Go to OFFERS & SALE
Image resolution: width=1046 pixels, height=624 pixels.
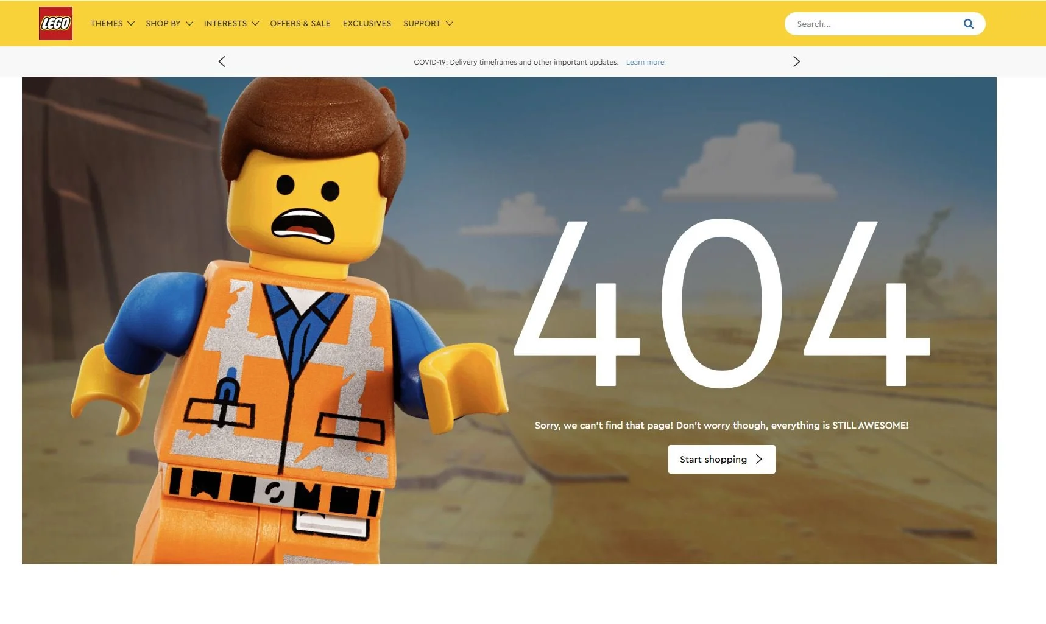(300, 24)
